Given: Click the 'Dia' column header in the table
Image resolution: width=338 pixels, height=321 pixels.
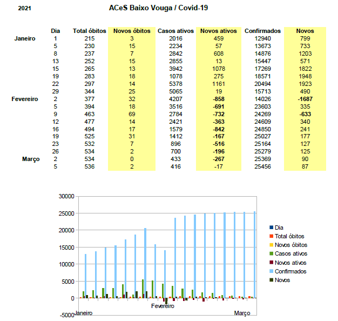Looking at the screenshot, I should [56, 31].
